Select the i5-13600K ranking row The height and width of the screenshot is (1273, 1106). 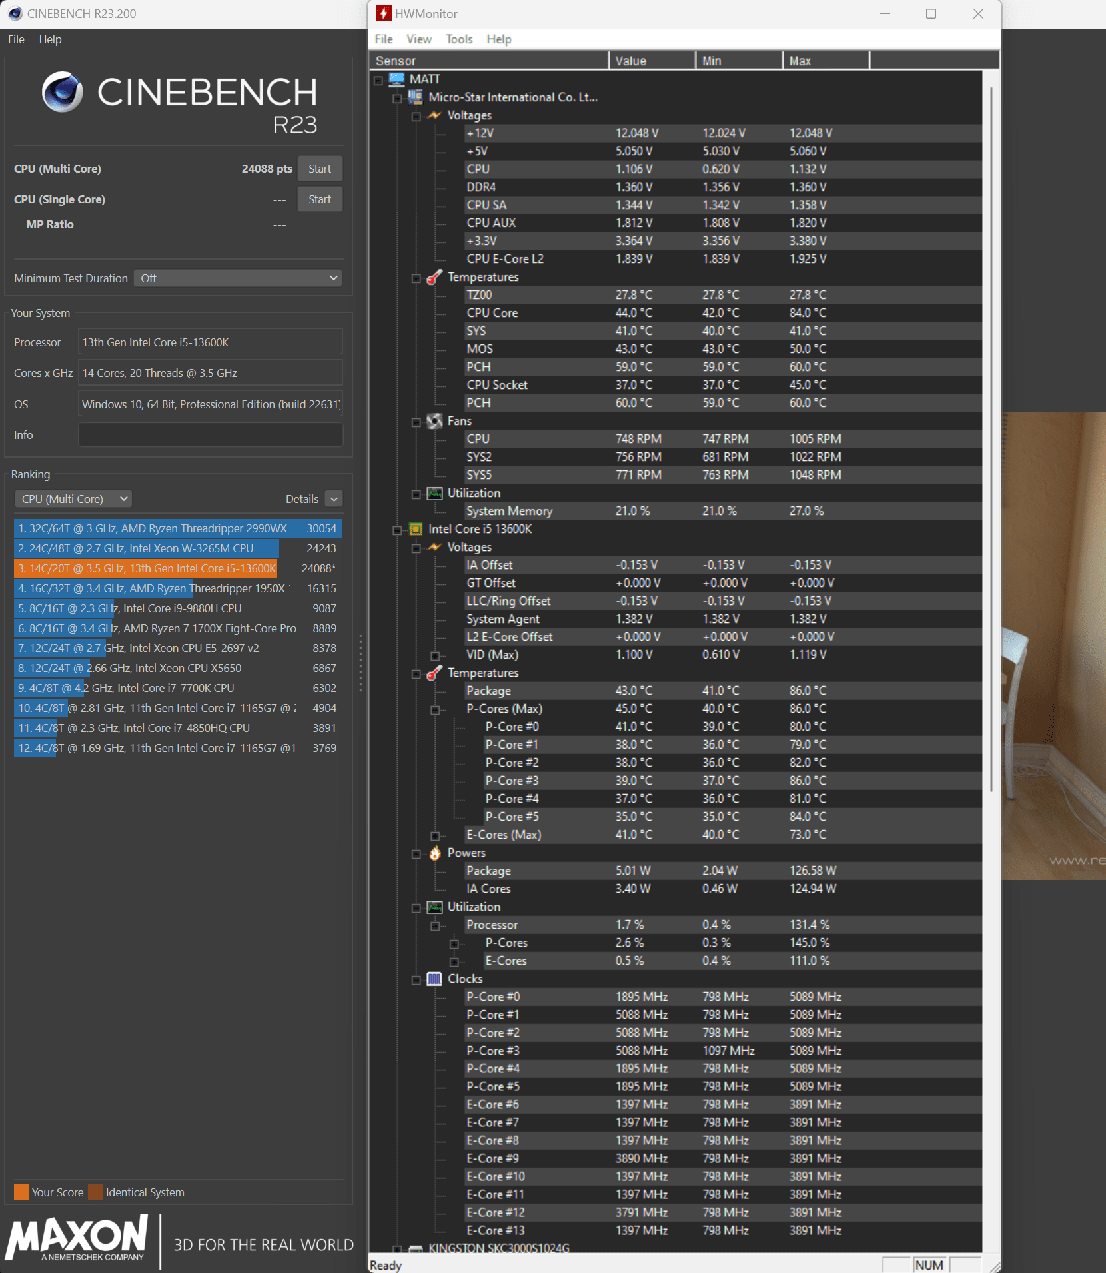coord(177,568)
